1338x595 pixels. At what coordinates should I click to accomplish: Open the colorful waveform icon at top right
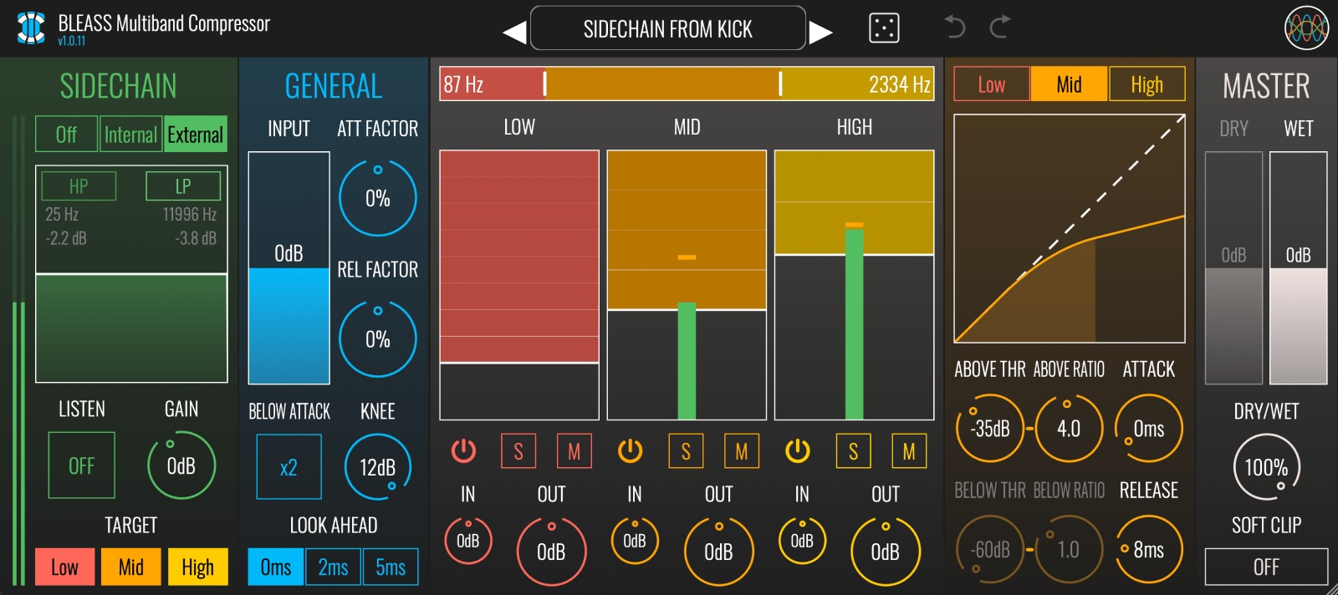click(x=1306, y=28)
